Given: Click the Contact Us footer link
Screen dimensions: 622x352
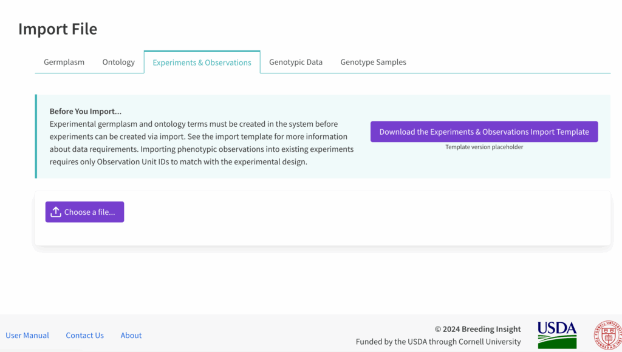Looking at the screenshot, I should click(84, 335).
